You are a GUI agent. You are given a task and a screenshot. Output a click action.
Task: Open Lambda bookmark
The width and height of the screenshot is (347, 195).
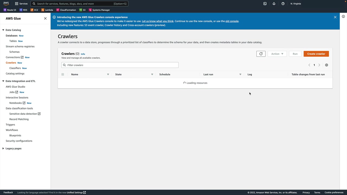[47, 10]
